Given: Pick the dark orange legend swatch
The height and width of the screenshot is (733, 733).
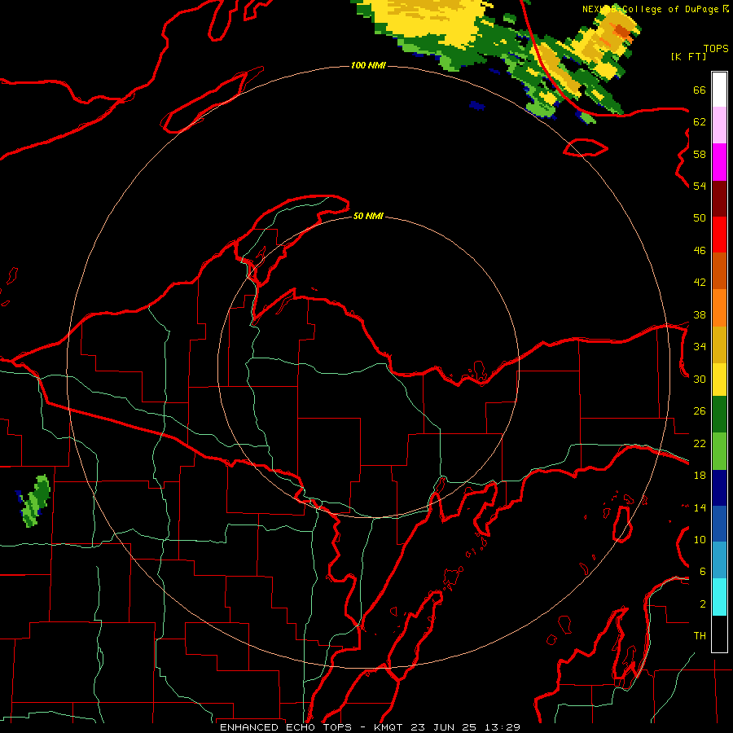Looking at the screenshot, I should pyautogui.click(x=719, y=271).
